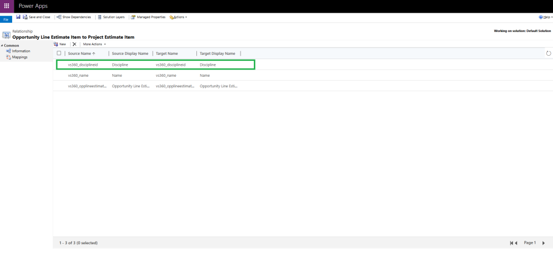Expand the More Actions dropdown
553x263 pixels.
pyautogui.click(x=94, y=44)
